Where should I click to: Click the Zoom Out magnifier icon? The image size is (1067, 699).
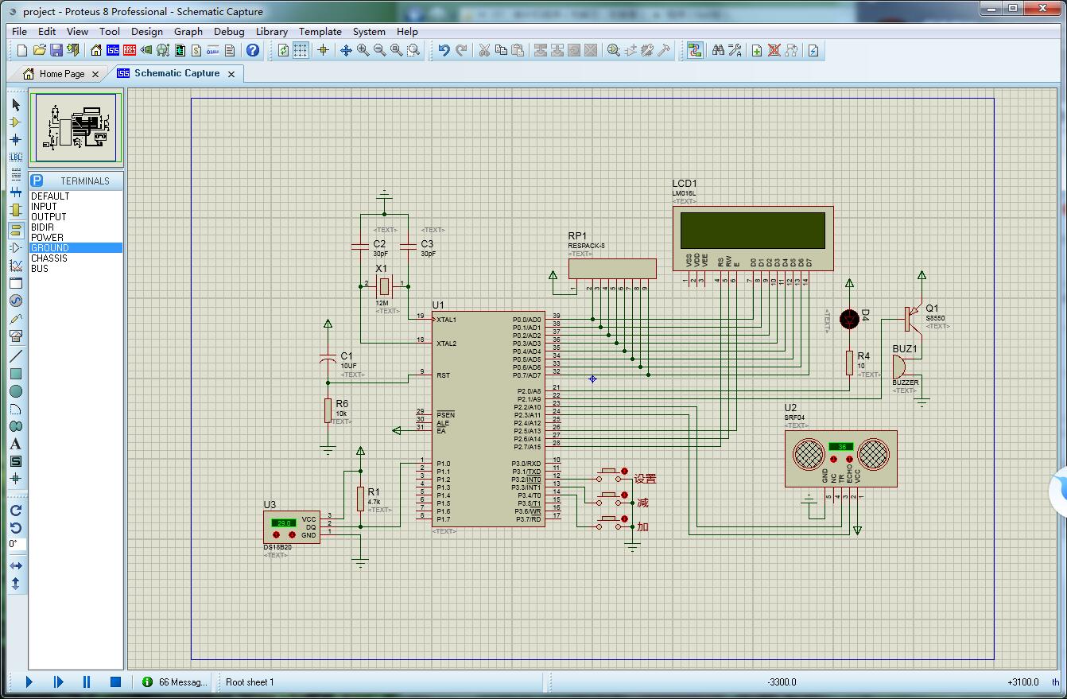coord(380,50)
